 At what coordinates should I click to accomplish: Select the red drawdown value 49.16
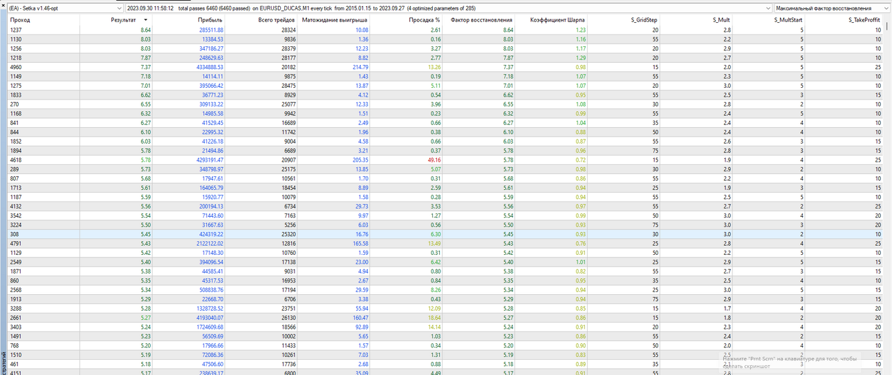tap(434, 160)
